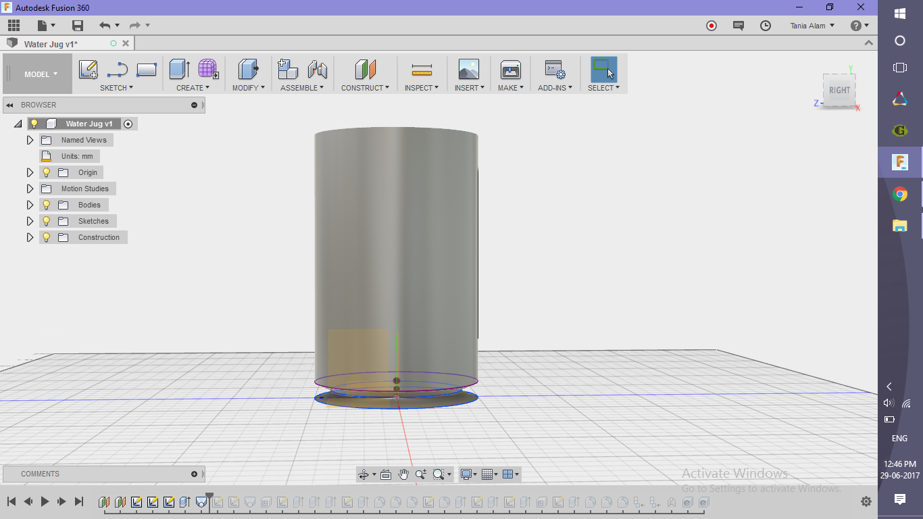
Task: Click the red record button icon
Action: coord(712,26)
